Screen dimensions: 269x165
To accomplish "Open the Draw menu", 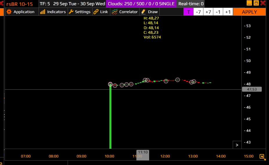I will click(149, 12).
